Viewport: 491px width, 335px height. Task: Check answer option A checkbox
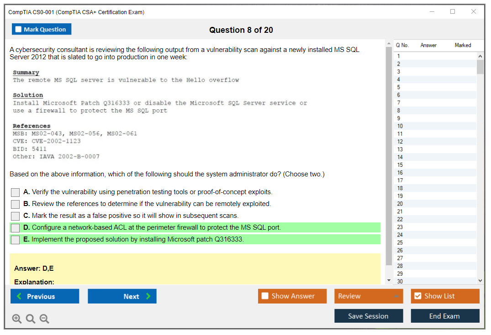[16, 192]
